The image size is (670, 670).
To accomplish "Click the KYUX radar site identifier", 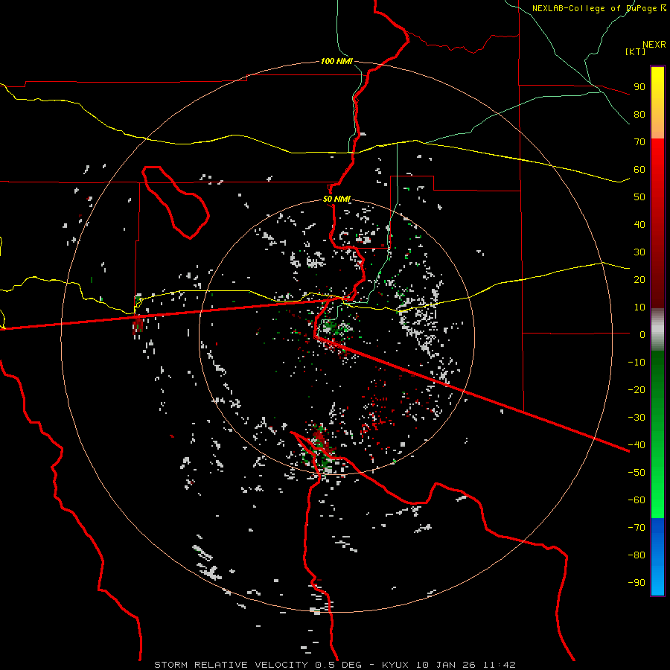I will pyautogui.click(x=395, y=665).
